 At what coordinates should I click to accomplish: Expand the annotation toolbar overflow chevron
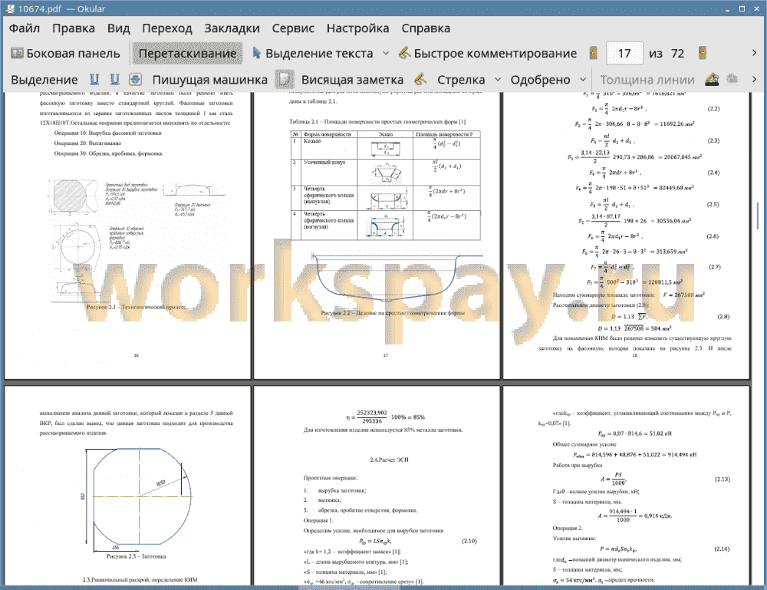754,79
